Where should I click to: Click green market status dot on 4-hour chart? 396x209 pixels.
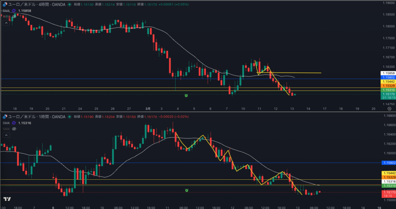pos(69,4)
